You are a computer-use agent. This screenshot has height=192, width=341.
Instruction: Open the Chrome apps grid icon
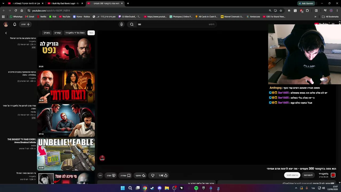click(3, 17)
